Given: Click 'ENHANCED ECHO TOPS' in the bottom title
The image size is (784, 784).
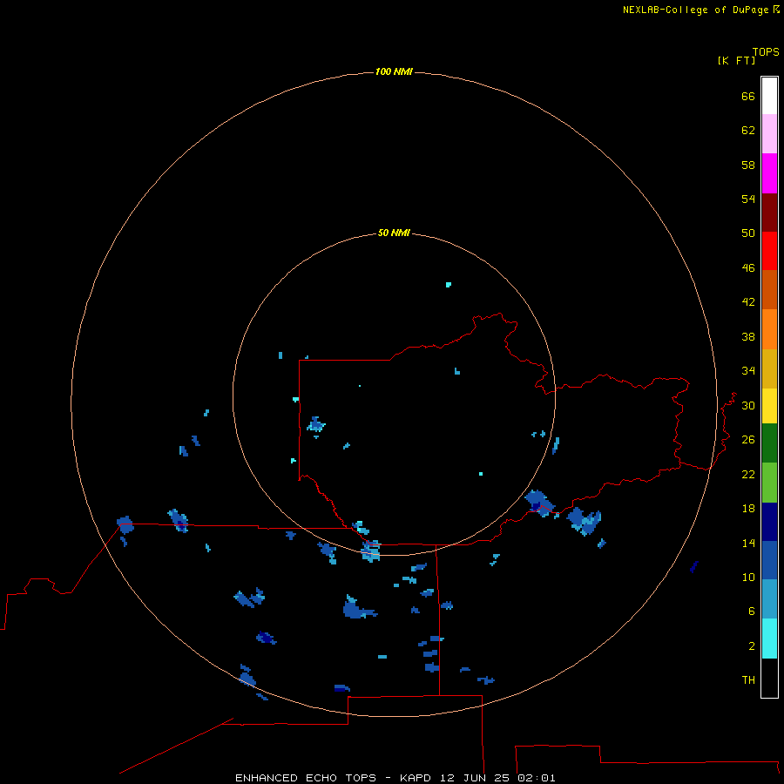Looking at the screenshot, I should click(x=306, y=778).
